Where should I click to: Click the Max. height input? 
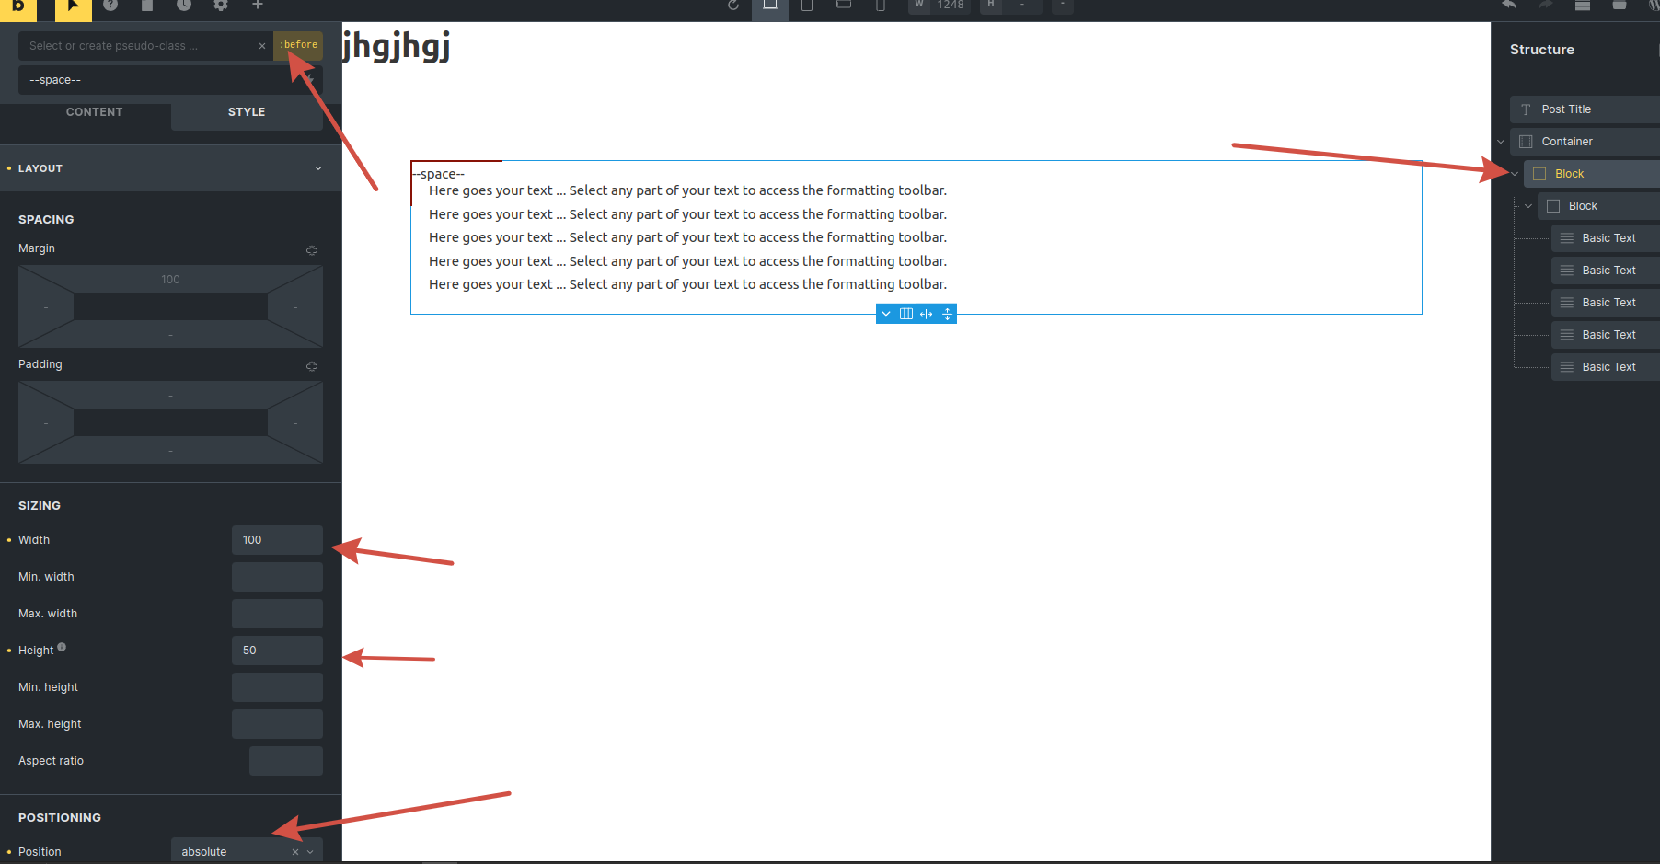tap(277, 724)
